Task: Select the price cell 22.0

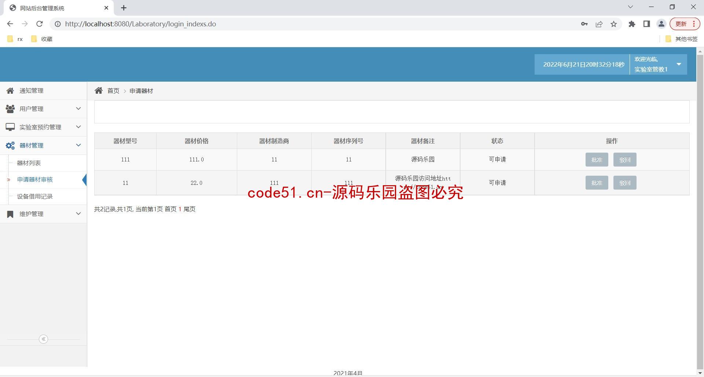Action: click(197, 183)
